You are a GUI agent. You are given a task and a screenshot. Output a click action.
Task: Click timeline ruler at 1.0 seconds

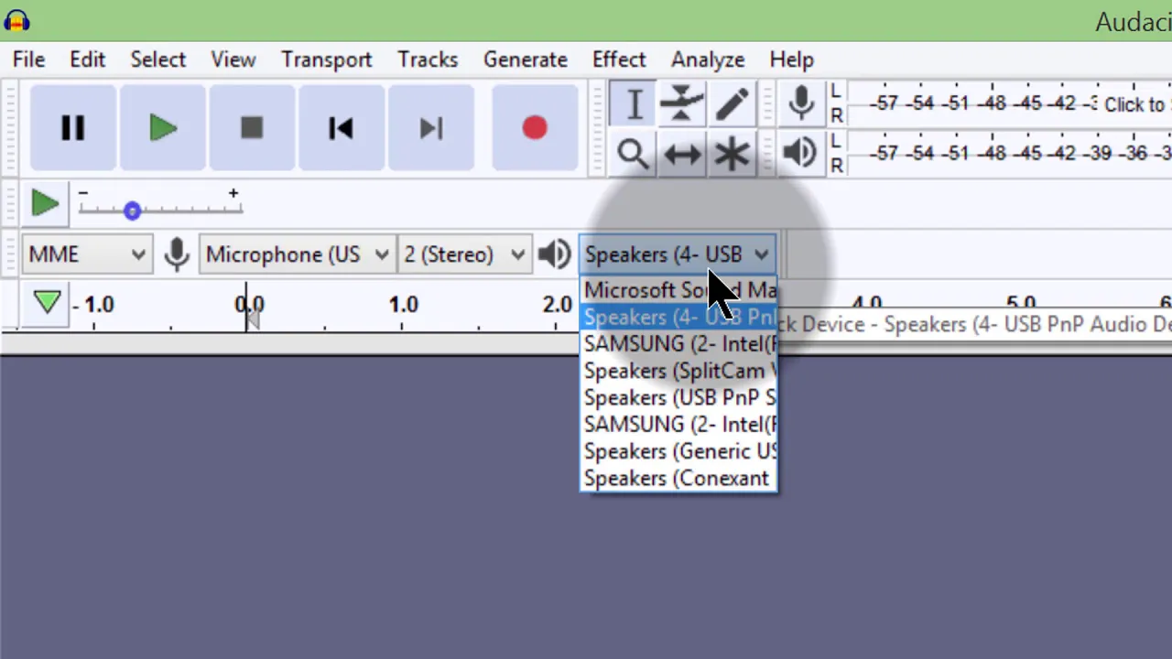[403, 305]
